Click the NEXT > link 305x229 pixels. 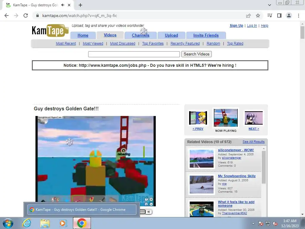point(254,129)
